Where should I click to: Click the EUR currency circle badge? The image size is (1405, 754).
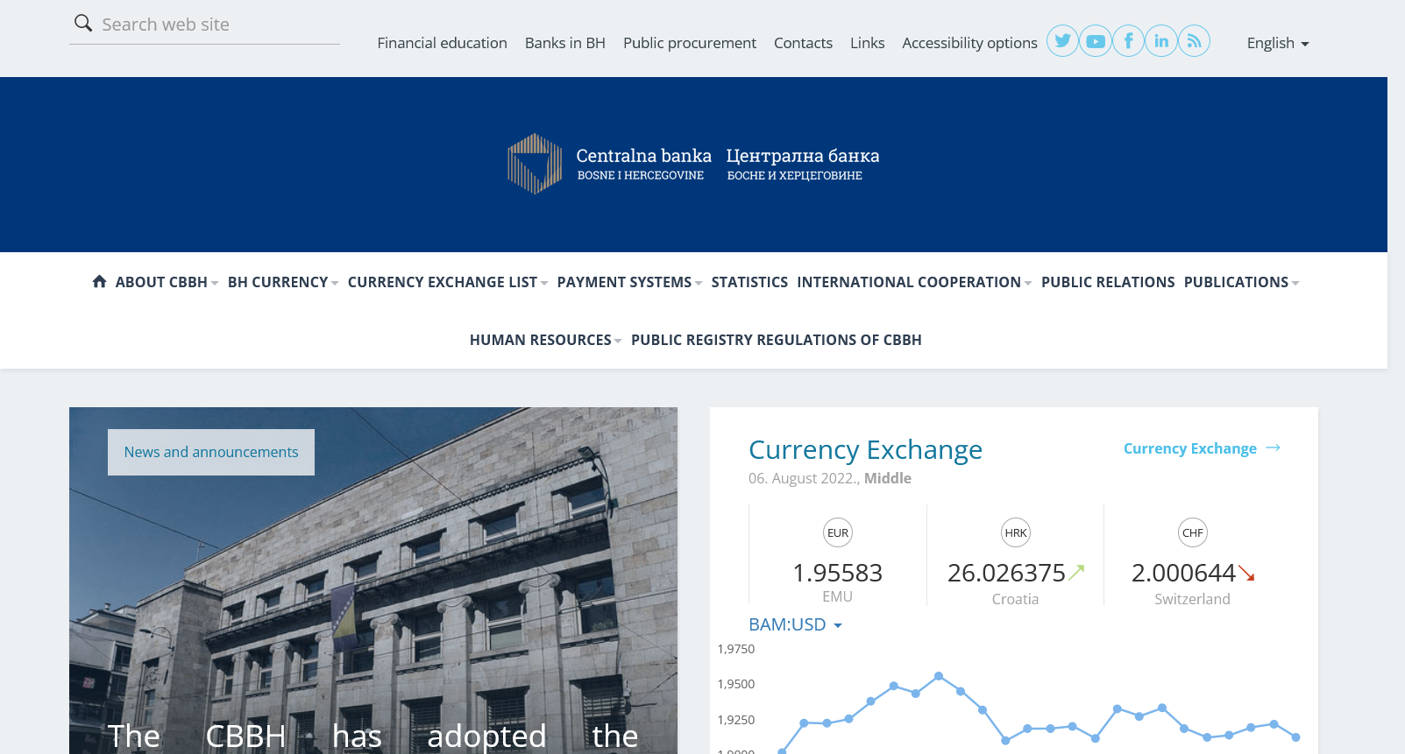pos(838,532)
